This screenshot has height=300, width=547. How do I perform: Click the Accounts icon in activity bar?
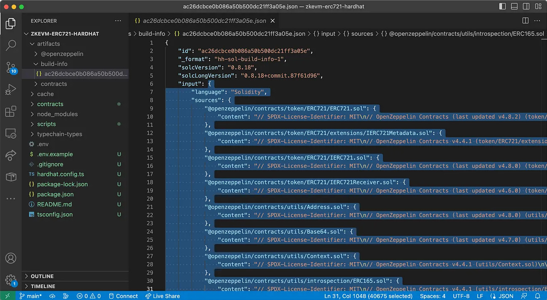[x=11, y=258]
